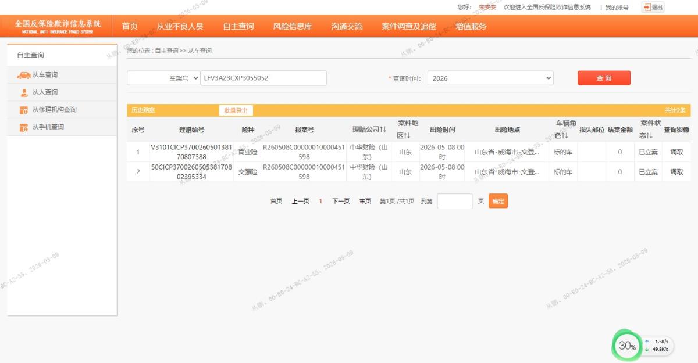Open 从业不良人员 menu
This screenshot has height=363, width=698.
click(180, 26)
